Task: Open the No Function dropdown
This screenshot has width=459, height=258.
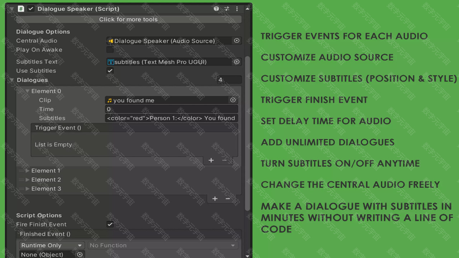Action: coord(163,245)
